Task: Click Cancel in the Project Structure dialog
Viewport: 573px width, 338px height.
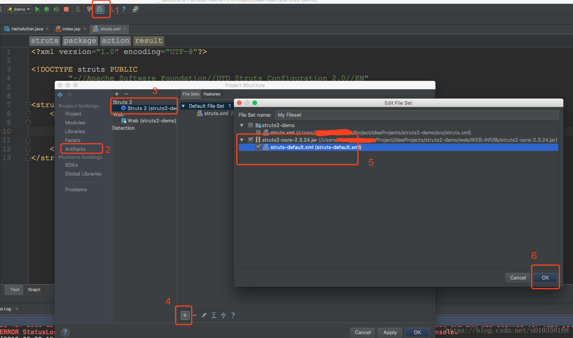Action: coord(363,333)
